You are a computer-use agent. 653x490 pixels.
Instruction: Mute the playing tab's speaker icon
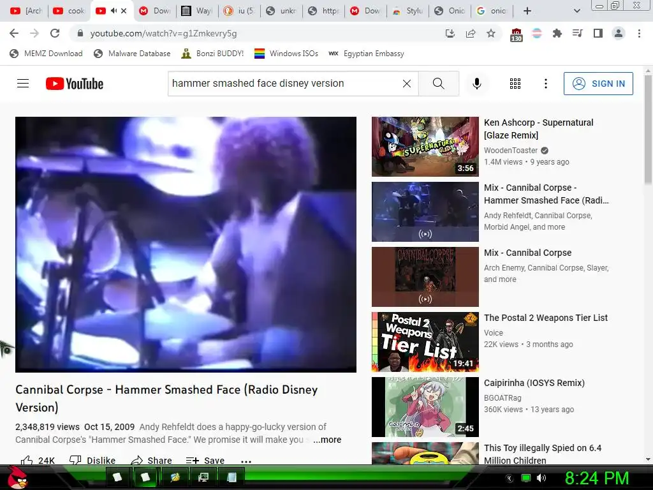point(114,11)
